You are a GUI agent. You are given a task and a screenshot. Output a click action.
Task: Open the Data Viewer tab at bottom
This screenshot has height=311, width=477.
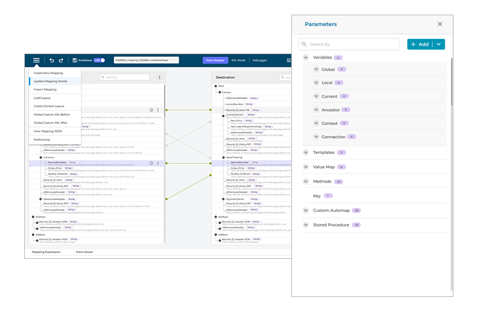click(x=84, y=252)
